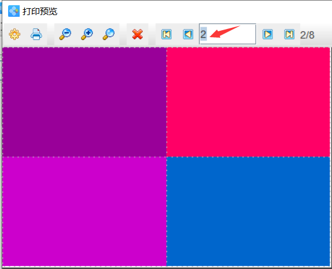Click the app logo in the title bar

tap(14, 11)
